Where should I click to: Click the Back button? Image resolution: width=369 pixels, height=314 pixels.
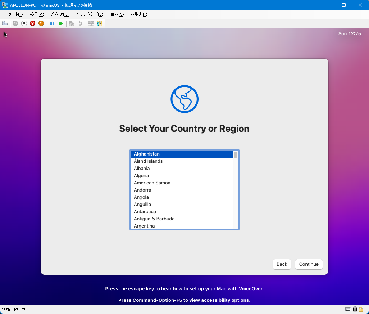[282, 264]
